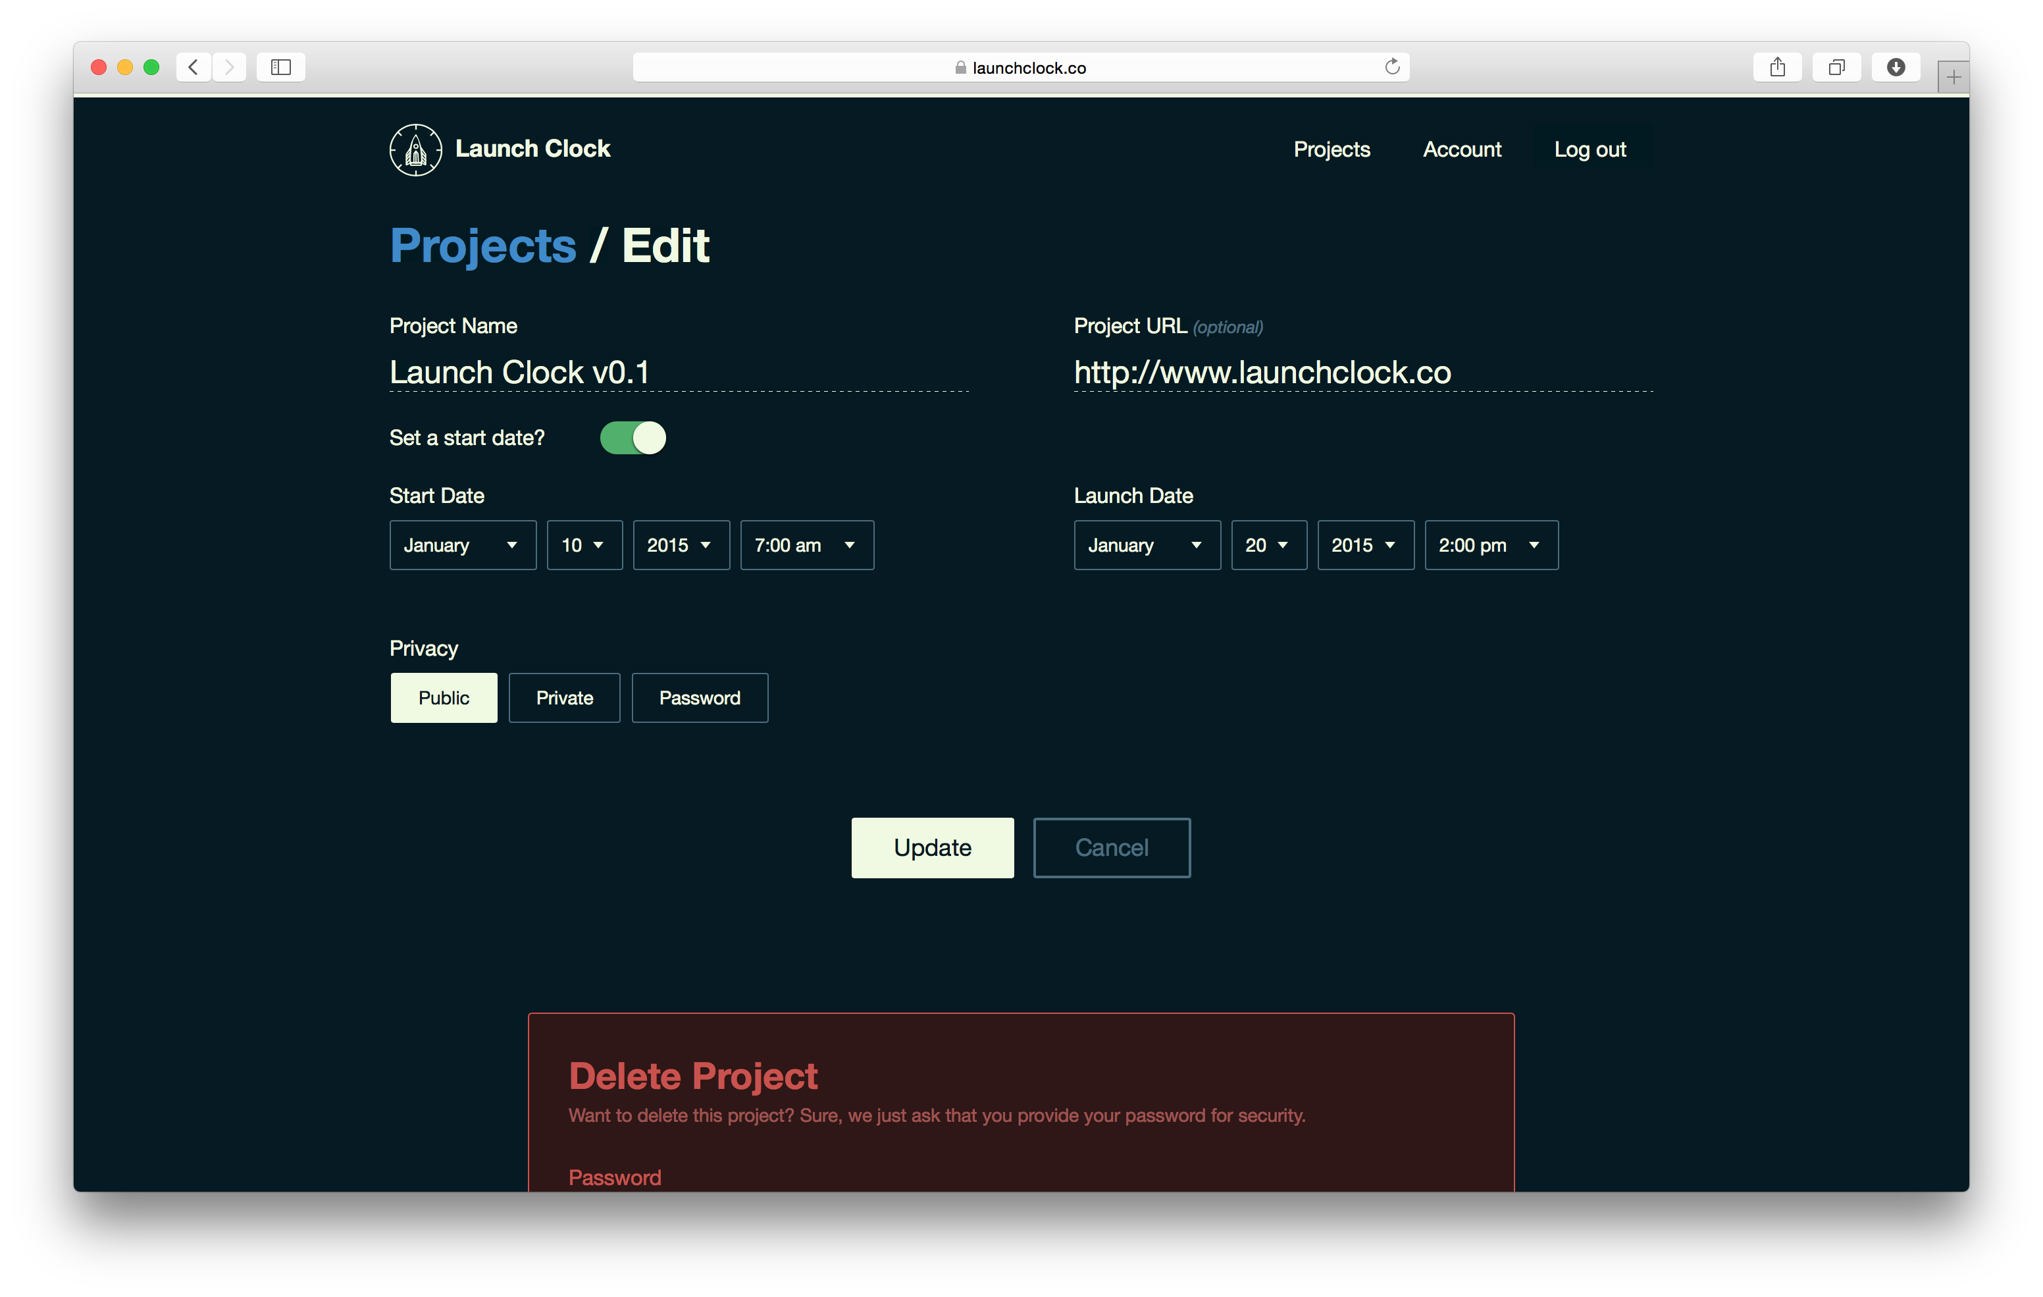Click the Launch Clock rocket logo icon
The height and width of the screenshot is (1297, 2043).
415,150
